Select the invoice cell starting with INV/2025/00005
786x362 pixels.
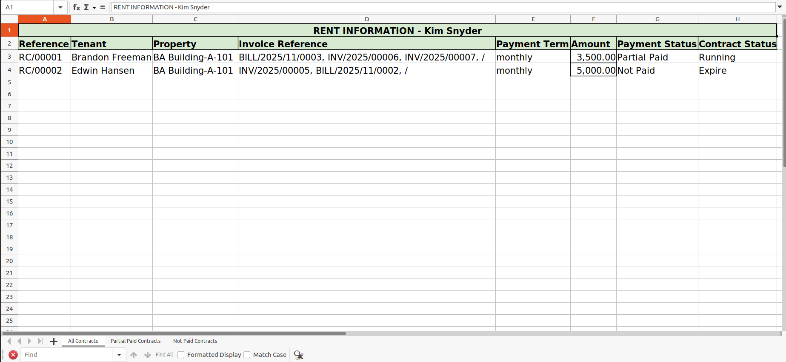(367, 70)
